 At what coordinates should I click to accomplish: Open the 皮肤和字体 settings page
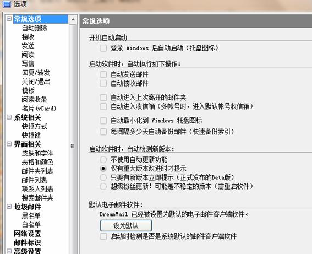(x=37, y=153)
